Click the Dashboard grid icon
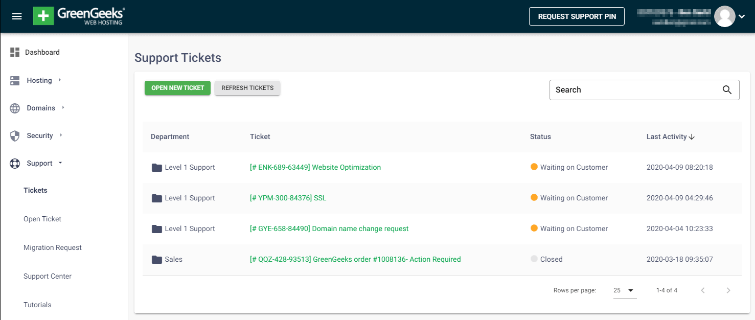Image resolution: width=755 pixels, height=320 pixels. pos(15,52)
